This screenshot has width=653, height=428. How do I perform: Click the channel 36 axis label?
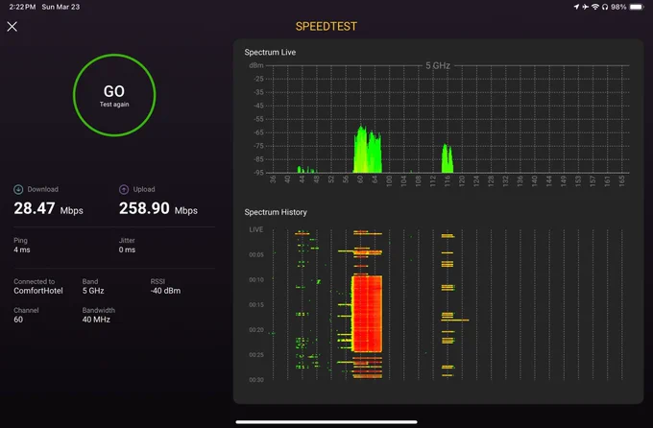(273, 179)
